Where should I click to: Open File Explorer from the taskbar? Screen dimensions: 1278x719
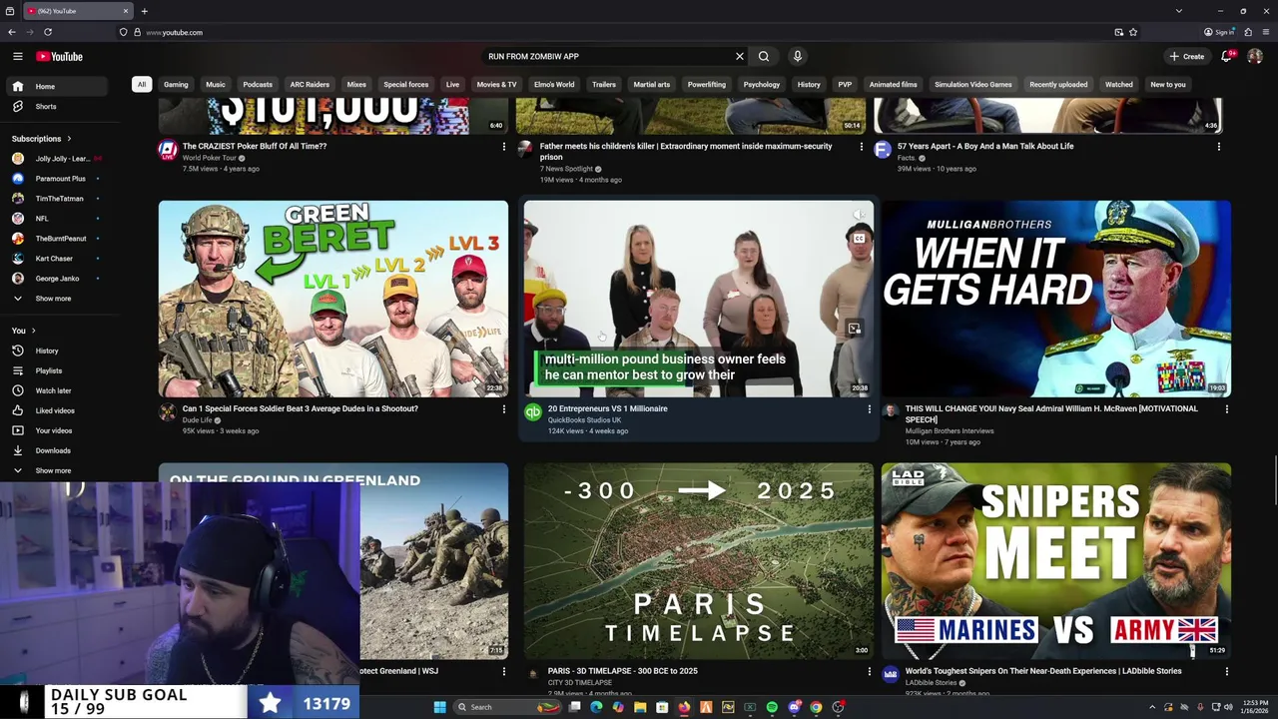pos(640,707)
